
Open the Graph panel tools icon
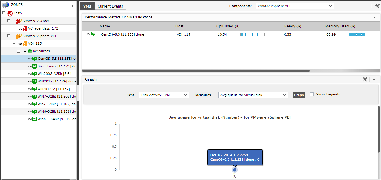click(x=365, y=79)
